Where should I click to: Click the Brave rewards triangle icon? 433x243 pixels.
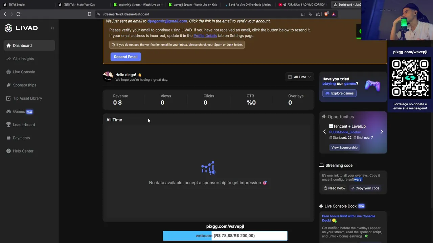pos(334,14)
